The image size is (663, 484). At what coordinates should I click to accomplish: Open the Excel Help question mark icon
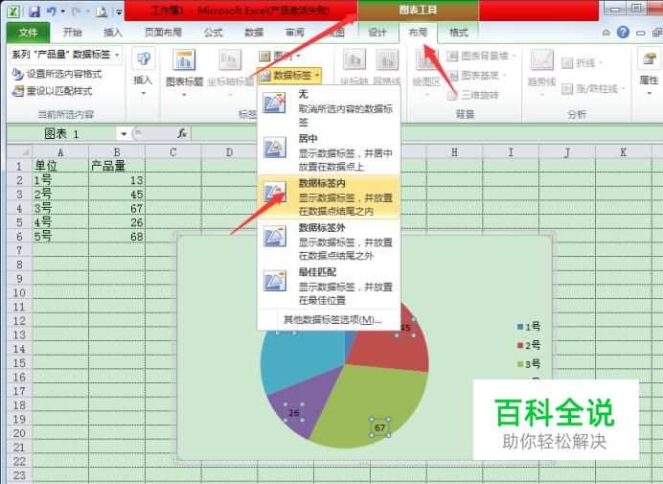[x=623, y=33]
